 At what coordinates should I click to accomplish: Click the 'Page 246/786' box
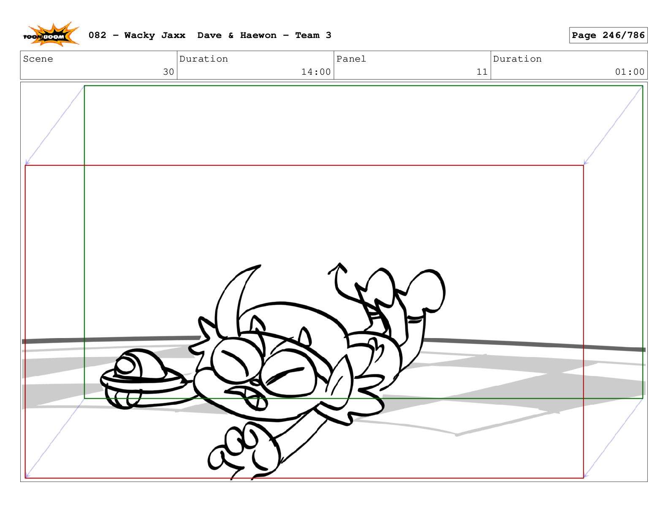pyautogui.click(x=608, y=35)
